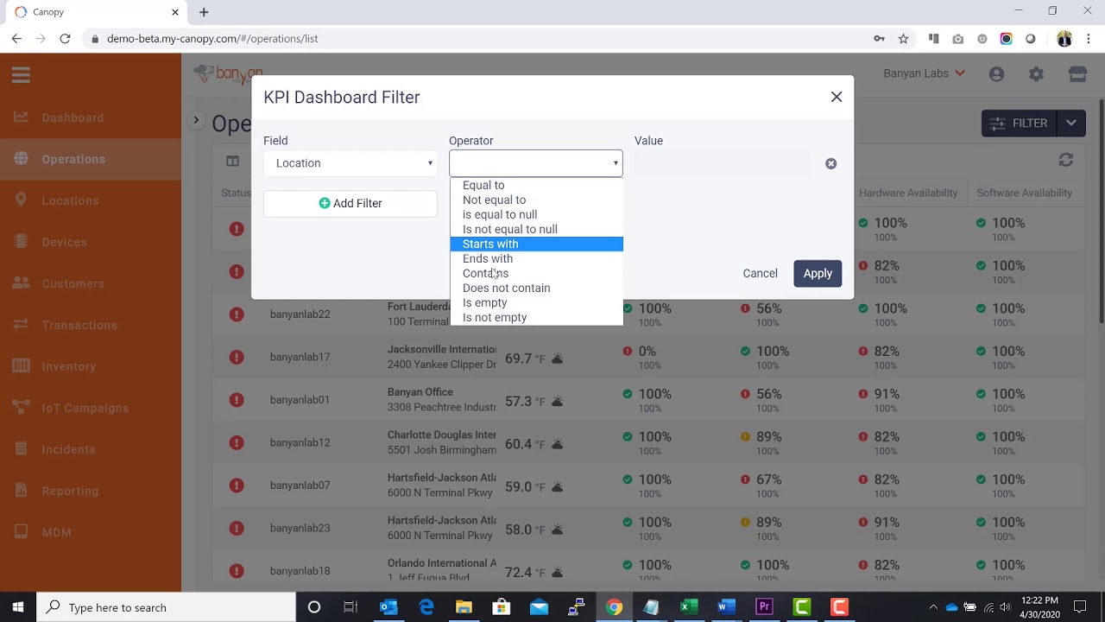This screenshot has height=622, width=1105.
Task: Open the hamburger menu in the sidebar
Action: click(x=21, y=75)
